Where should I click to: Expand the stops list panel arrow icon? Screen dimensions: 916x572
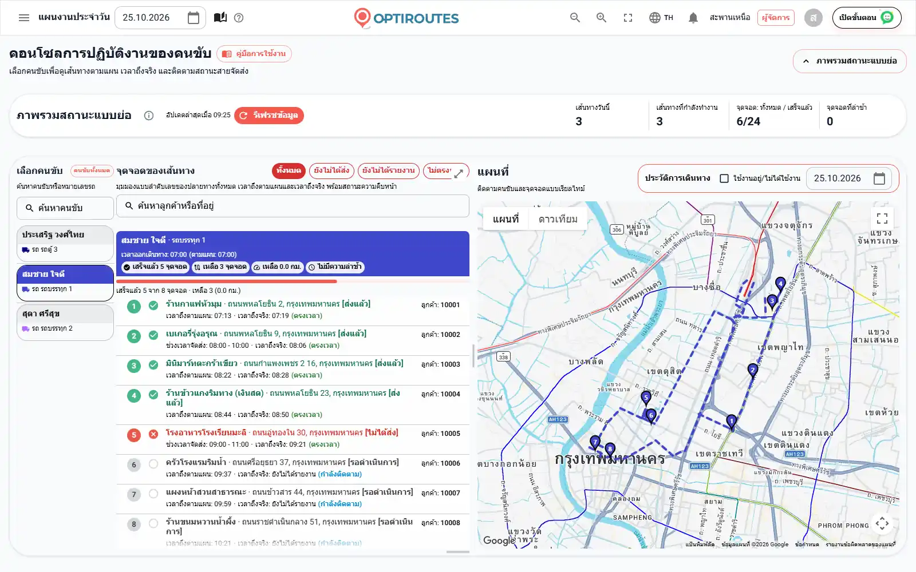point(459,174)
